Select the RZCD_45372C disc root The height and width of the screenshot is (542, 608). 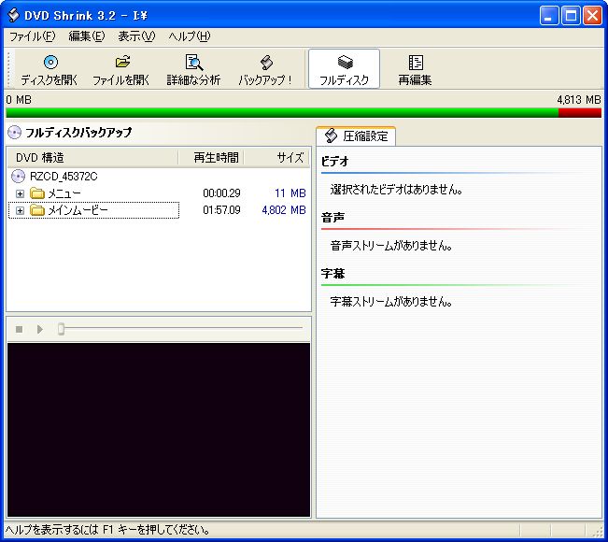pyautogui.click(x=64, y=177)
